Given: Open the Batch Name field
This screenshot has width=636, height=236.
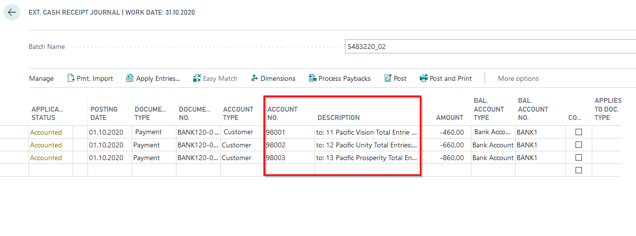Looking at the screenshot, I should (489, 47).
